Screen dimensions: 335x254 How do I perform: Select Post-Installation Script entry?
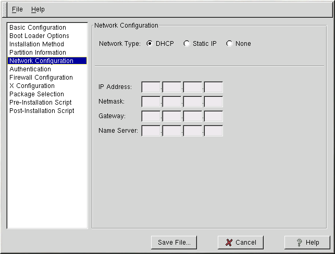click(42, 111)
